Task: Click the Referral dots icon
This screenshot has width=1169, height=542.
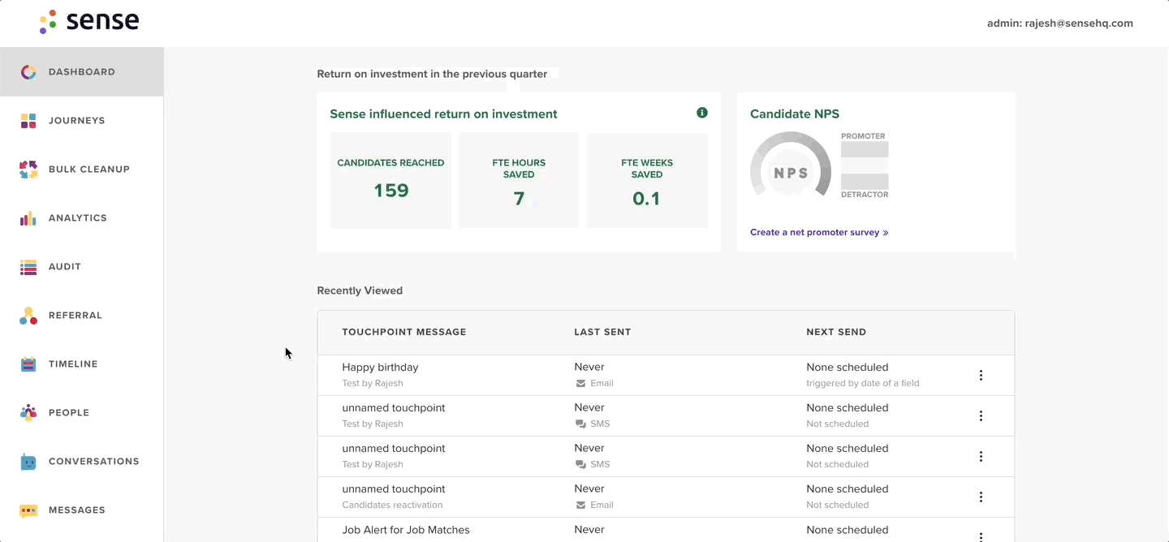Action: point(28,316)
